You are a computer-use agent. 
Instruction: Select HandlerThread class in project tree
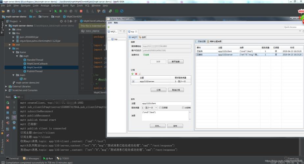(35, 60)
